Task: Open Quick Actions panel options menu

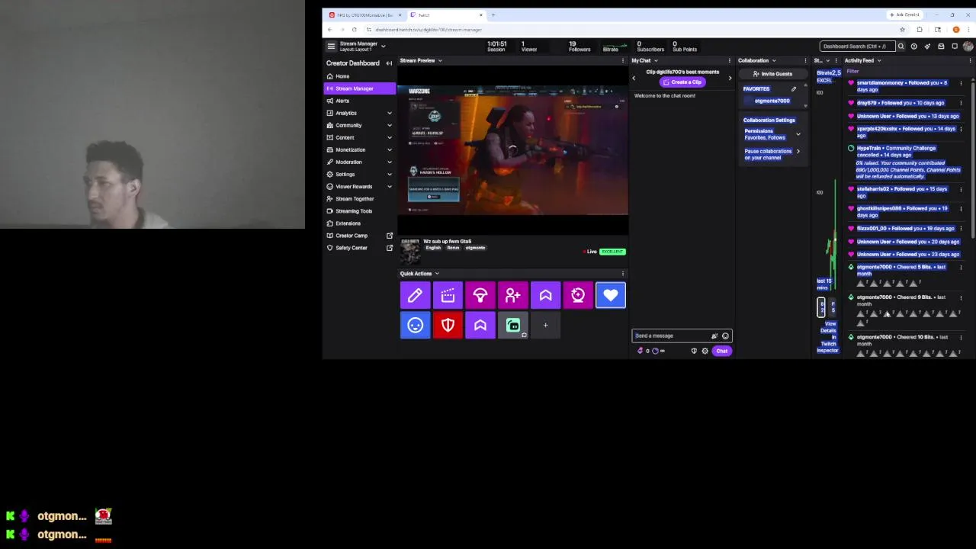Action: (x=623, y=274)
